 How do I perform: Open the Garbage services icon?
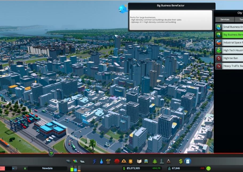108,162
